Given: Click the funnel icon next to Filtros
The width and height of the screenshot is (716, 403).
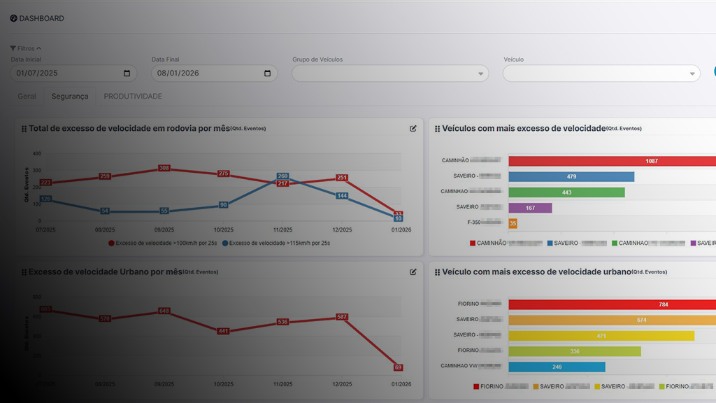Looking at the screenshot, I should 13,48.
